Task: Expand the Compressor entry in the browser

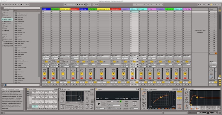Action: [14, 28]
